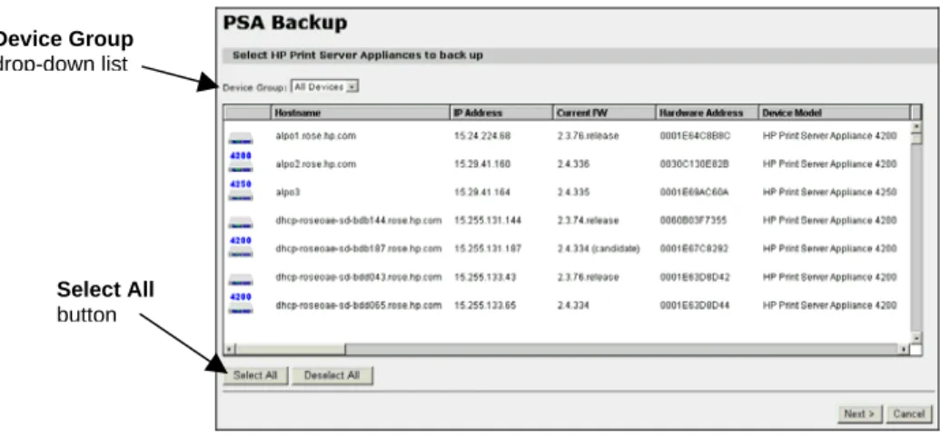
Task: Click HP Print Server Appliance 4250 model cell
Action: point(830,193)
